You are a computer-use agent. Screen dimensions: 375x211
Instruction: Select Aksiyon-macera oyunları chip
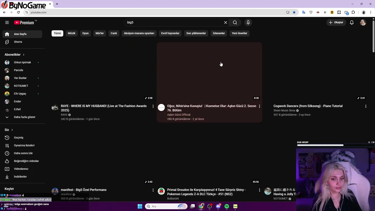click(x=139, y=33)
